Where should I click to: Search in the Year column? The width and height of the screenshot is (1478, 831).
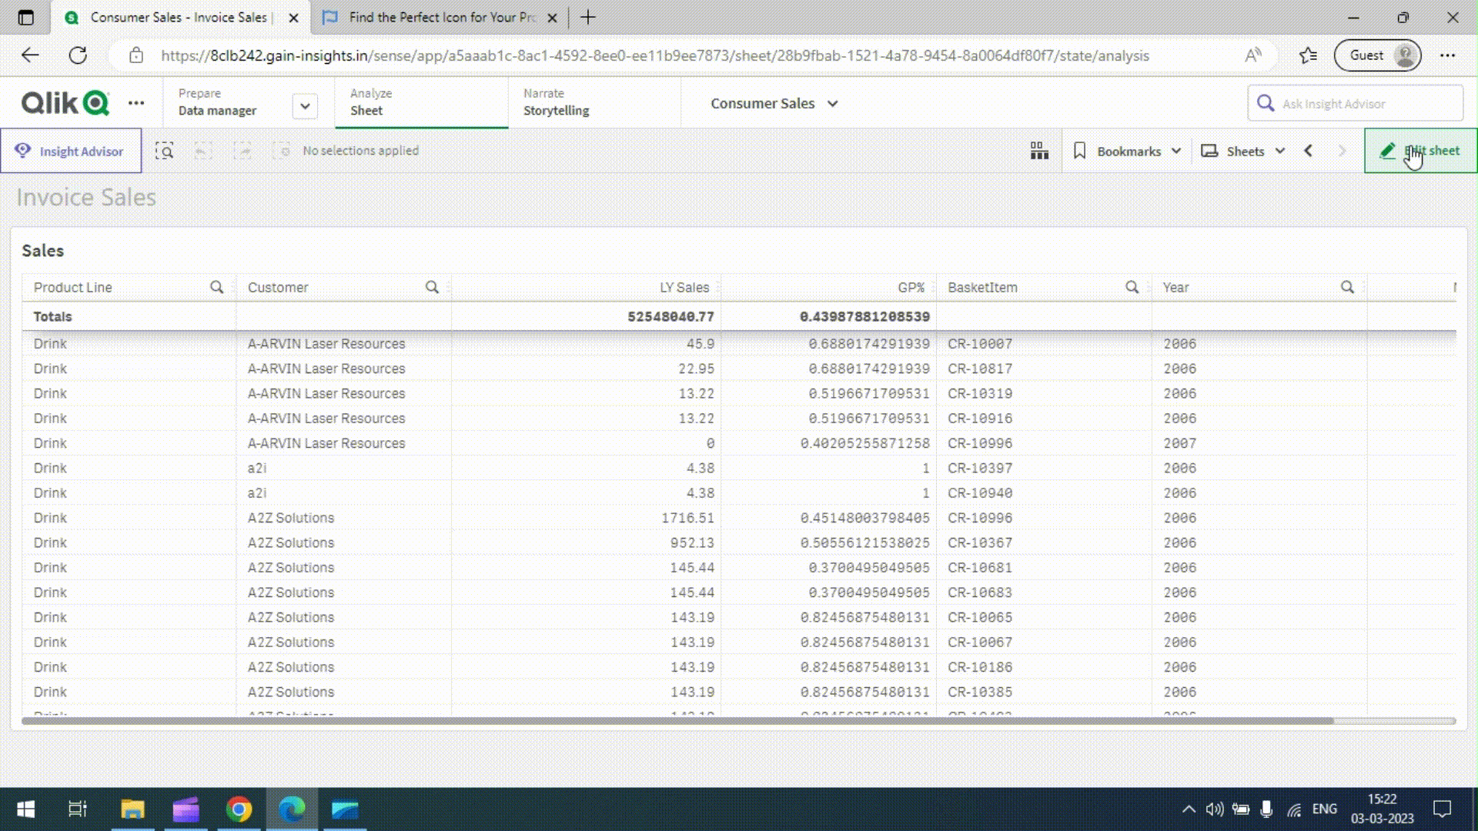[1347, 287]
